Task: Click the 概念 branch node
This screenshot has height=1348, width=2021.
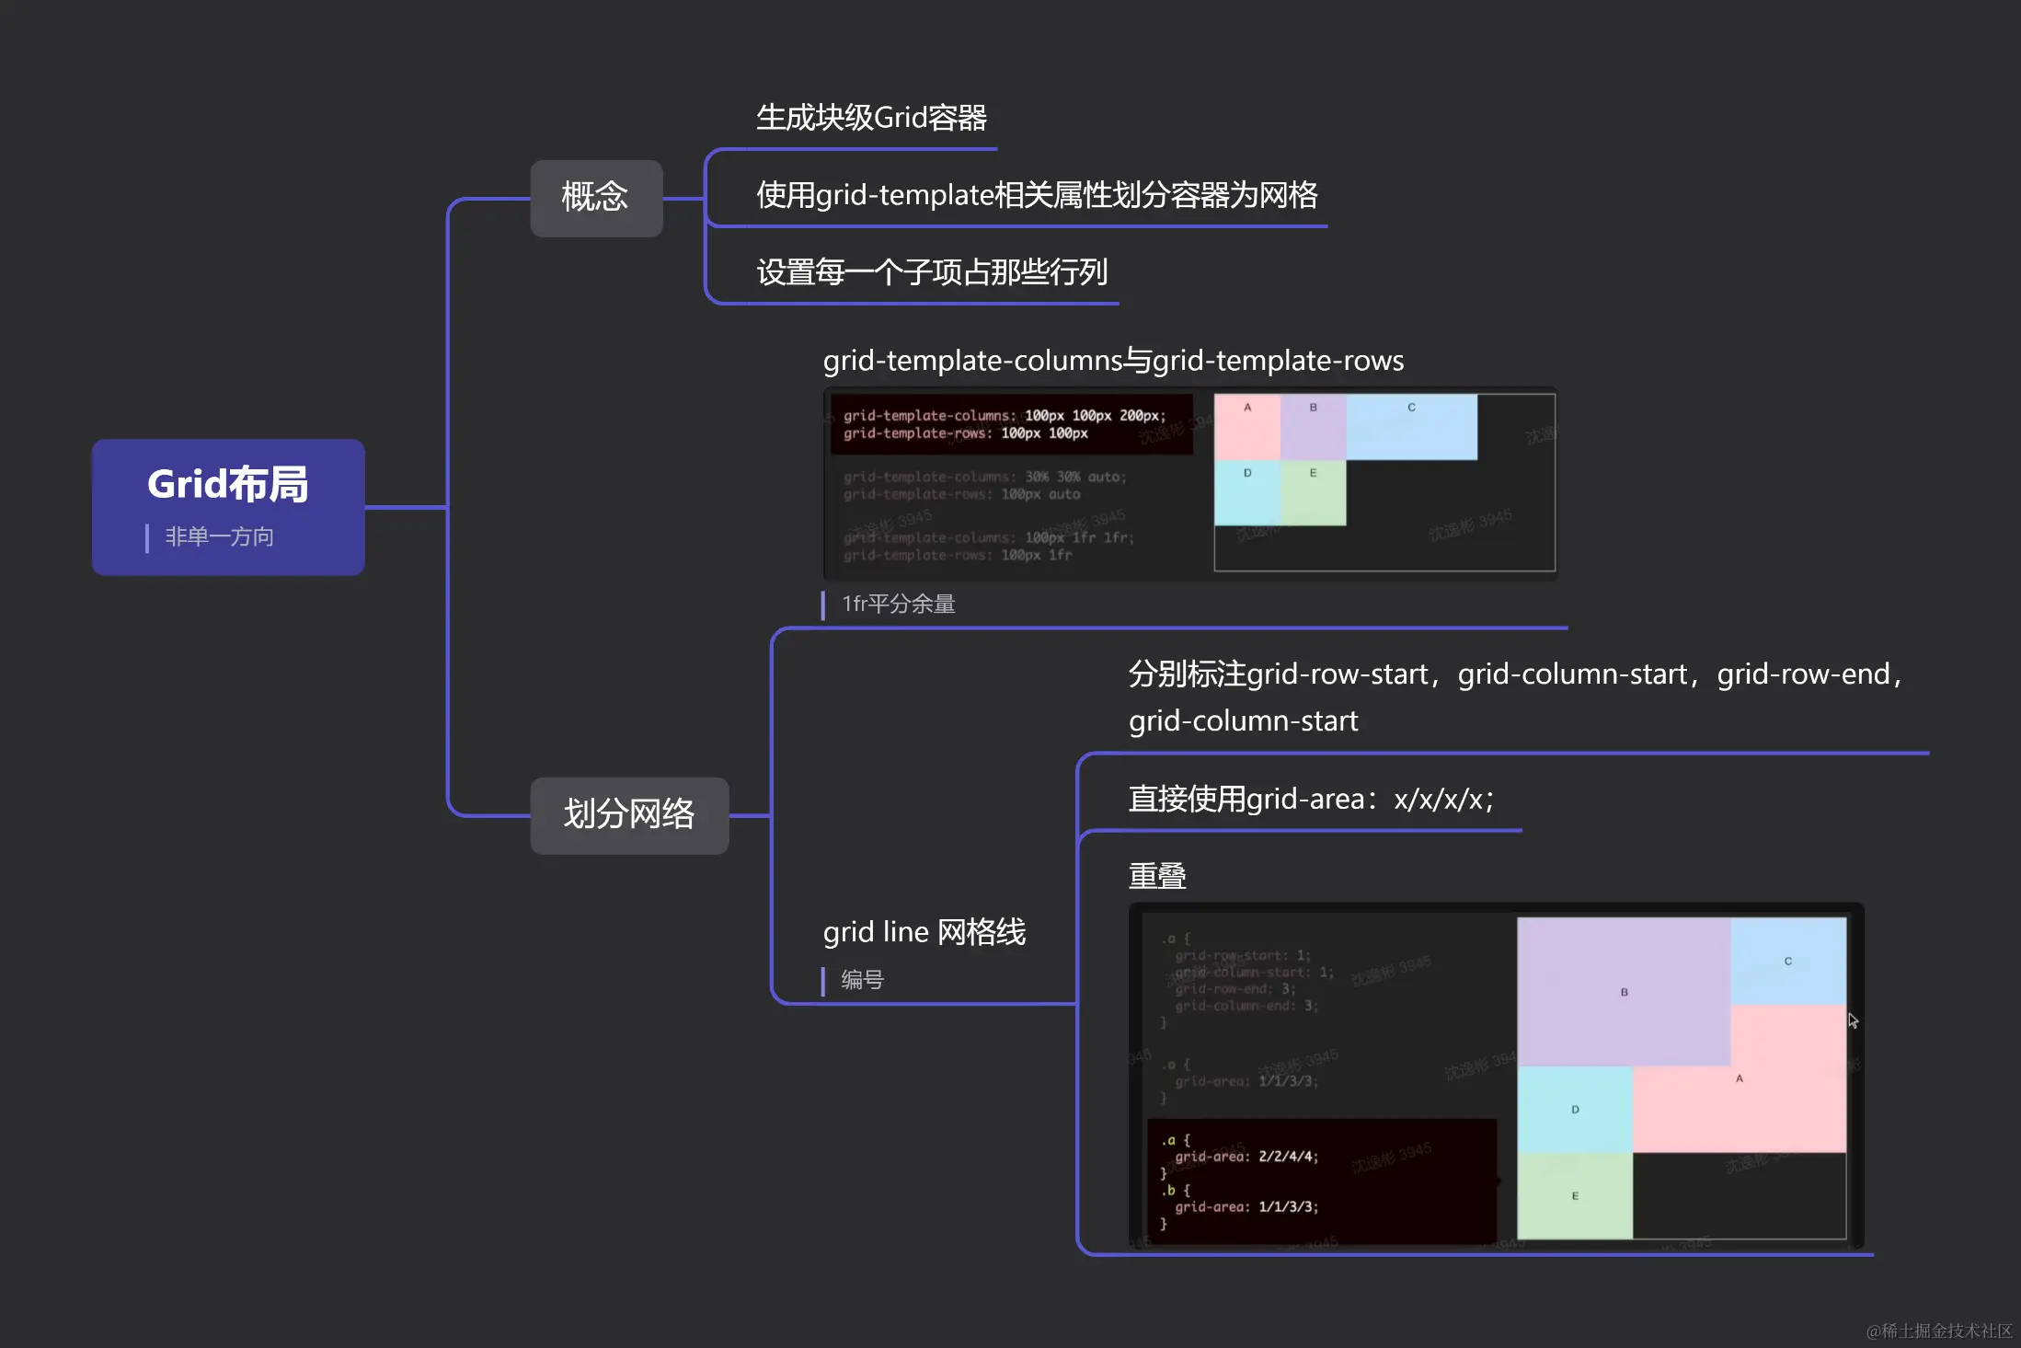Action: click(596, 198)
